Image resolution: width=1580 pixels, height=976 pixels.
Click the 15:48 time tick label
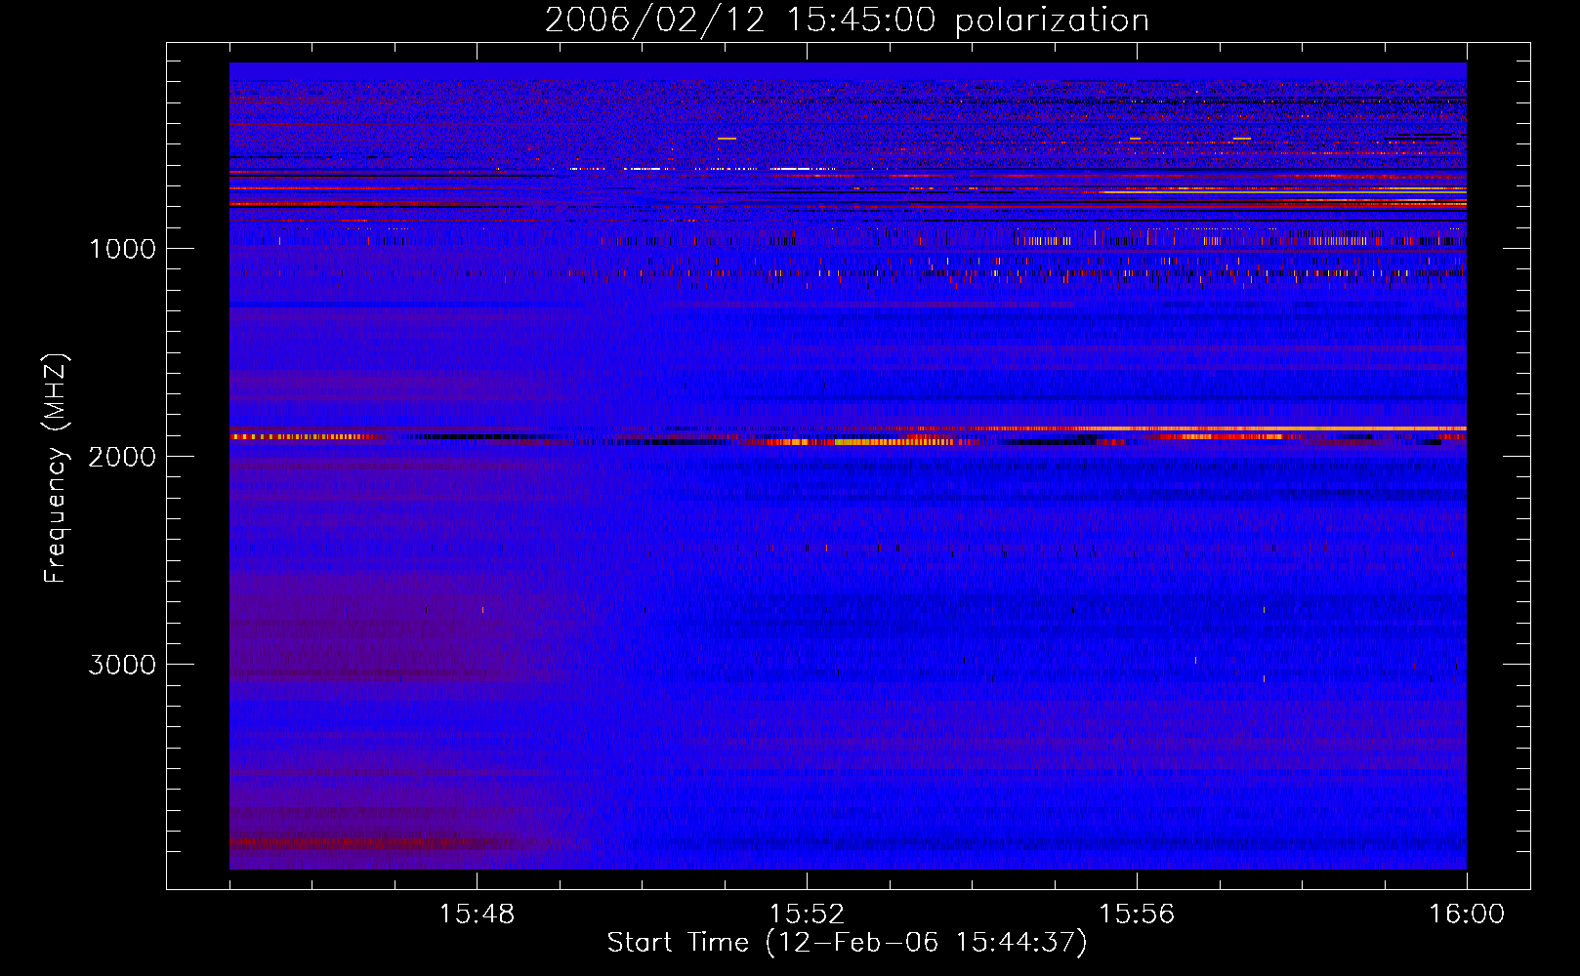(x=477, y=915)
